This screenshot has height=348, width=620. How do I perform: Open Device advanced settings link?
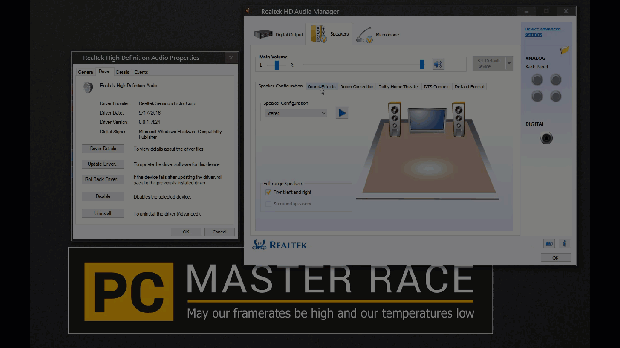pos(542,32)
